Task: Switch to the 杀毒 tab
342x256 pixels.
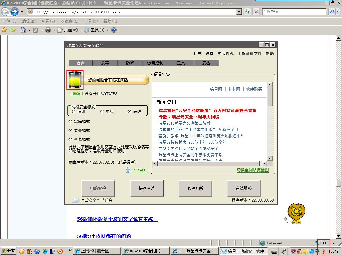Action: tap(105, 63)
